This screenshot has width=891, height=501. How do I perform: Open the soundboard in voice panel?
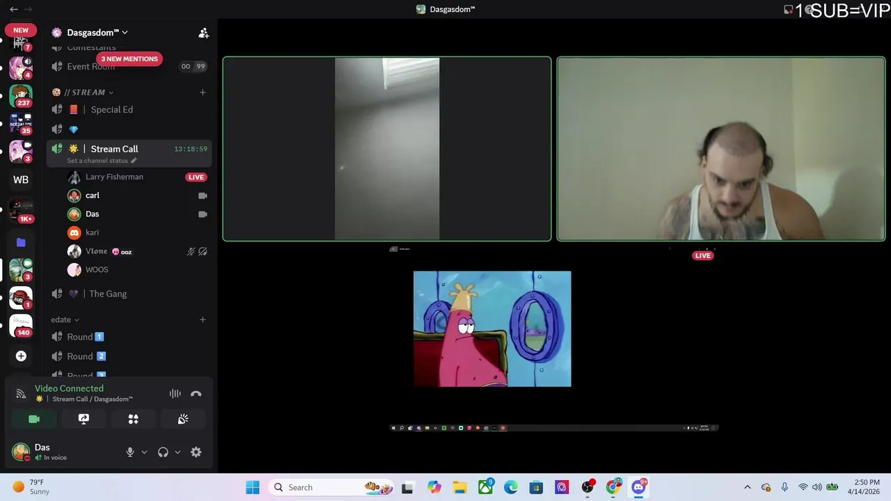coord(183,419)
